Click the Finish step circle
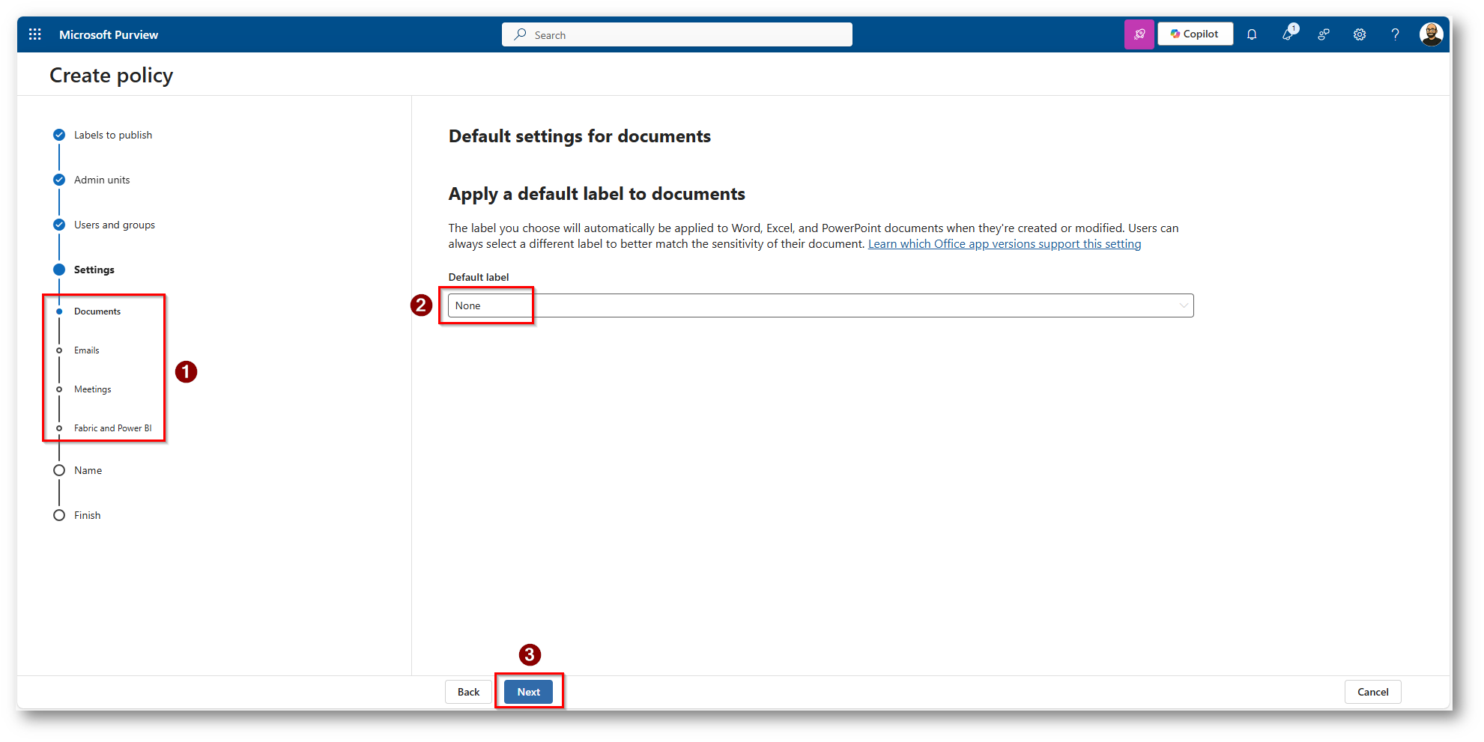The width and height of the screenshot is (1484, 742). click(x=59, y=515)
